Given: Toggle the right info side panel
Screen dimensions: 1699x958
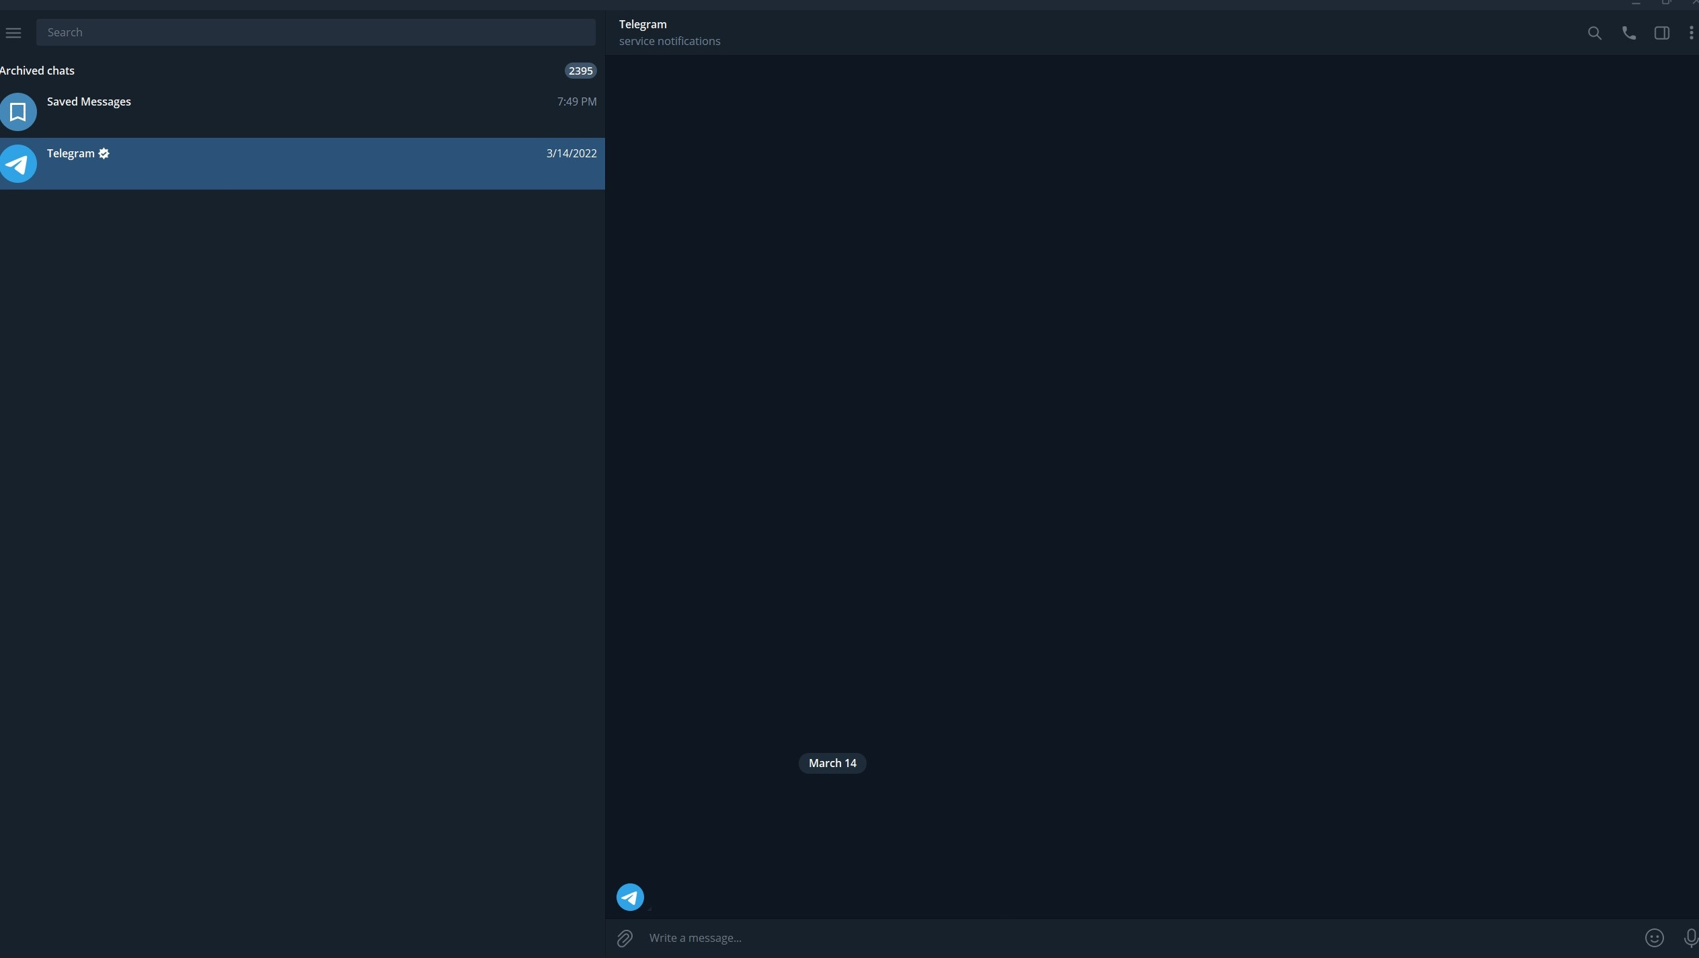Looking at the screenshot, I should click(1661, 33).
